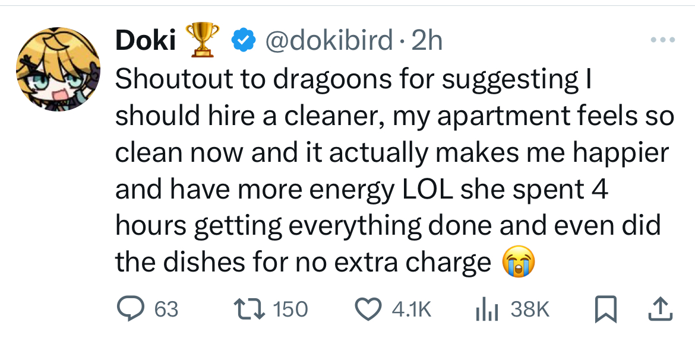This screenshot has height=345, width=695.
Task: Like the tweet with the heart icon
Action: pos(368,309)
